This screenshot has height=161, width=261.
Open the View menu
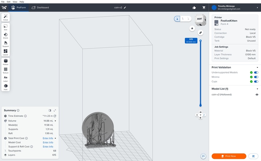pyautogui.click(x=15, y=2)
